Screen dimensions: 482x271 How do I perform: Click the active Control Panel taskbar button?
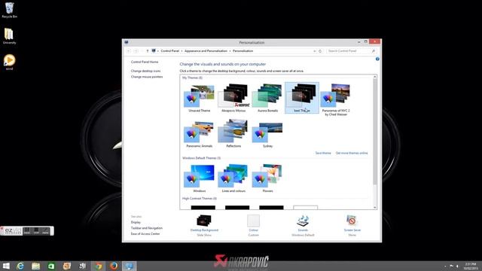130,266
